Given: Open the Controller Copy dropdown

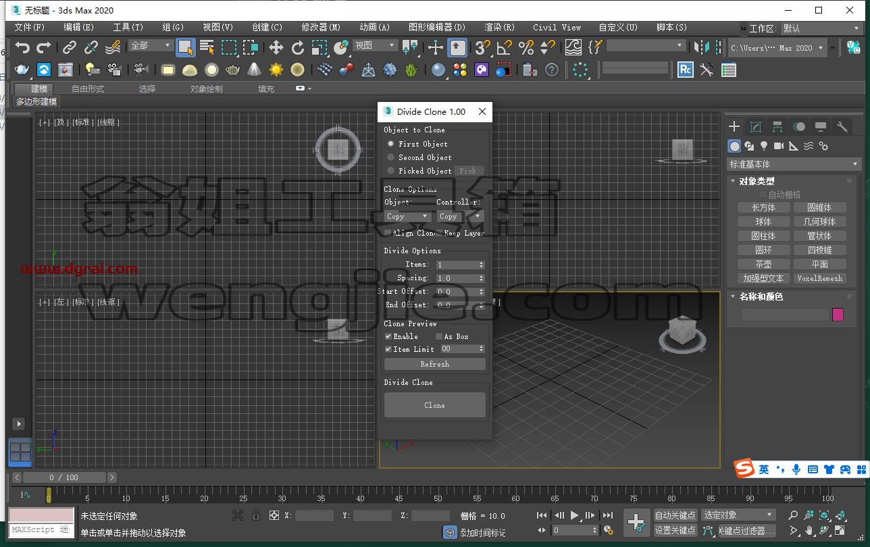Looking at the screenshot, I should 461,216.
